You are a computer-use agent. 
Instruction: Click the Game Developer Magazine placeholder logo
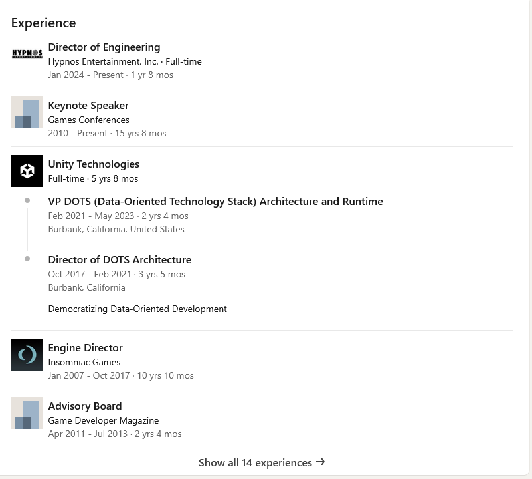pos(27,413)
